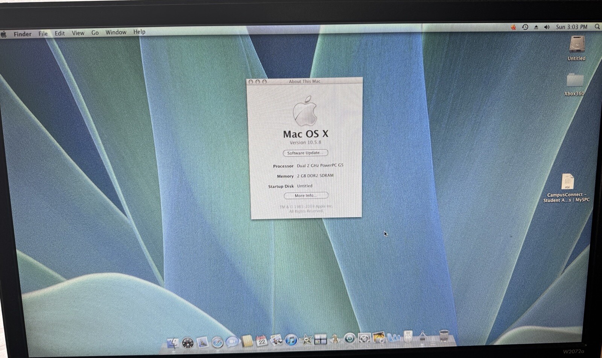The width and height of the screenshot is (602, 358).
Task: Launch iPhoto camera icon in Dock
Action: (379, 338)
